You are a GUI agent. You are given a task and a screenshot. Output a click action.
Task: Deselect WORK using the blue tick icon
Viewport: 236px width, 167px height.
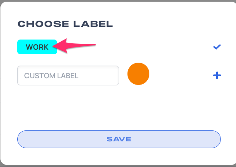217,47
